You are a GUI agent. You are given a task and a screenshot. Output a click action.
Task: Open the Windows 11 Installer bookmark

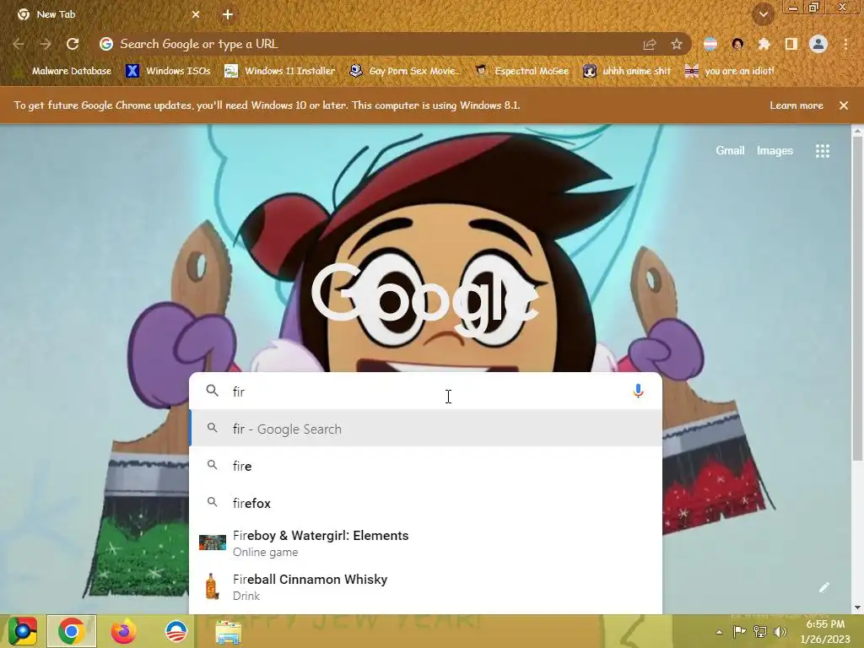point(280,71)
